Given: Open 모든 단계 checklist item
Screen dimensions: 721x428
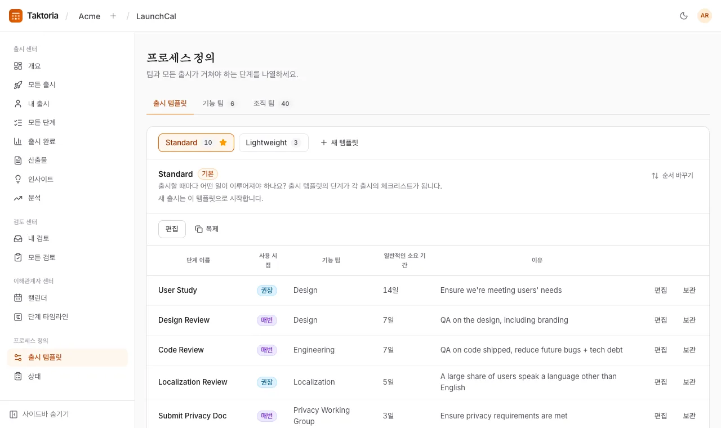Looking at the screenshot, I should point(68,122).
